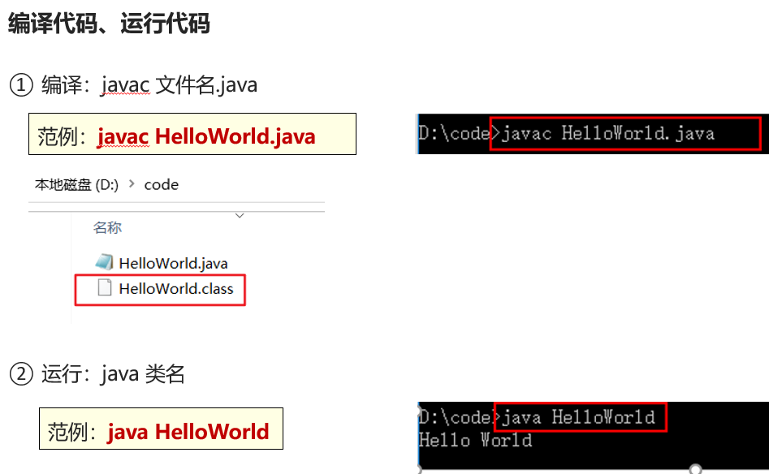Go to 本地磁盘 (D:) in breadcrumb
The width and height of the screenshot is (769, 474).
(76, 185)
